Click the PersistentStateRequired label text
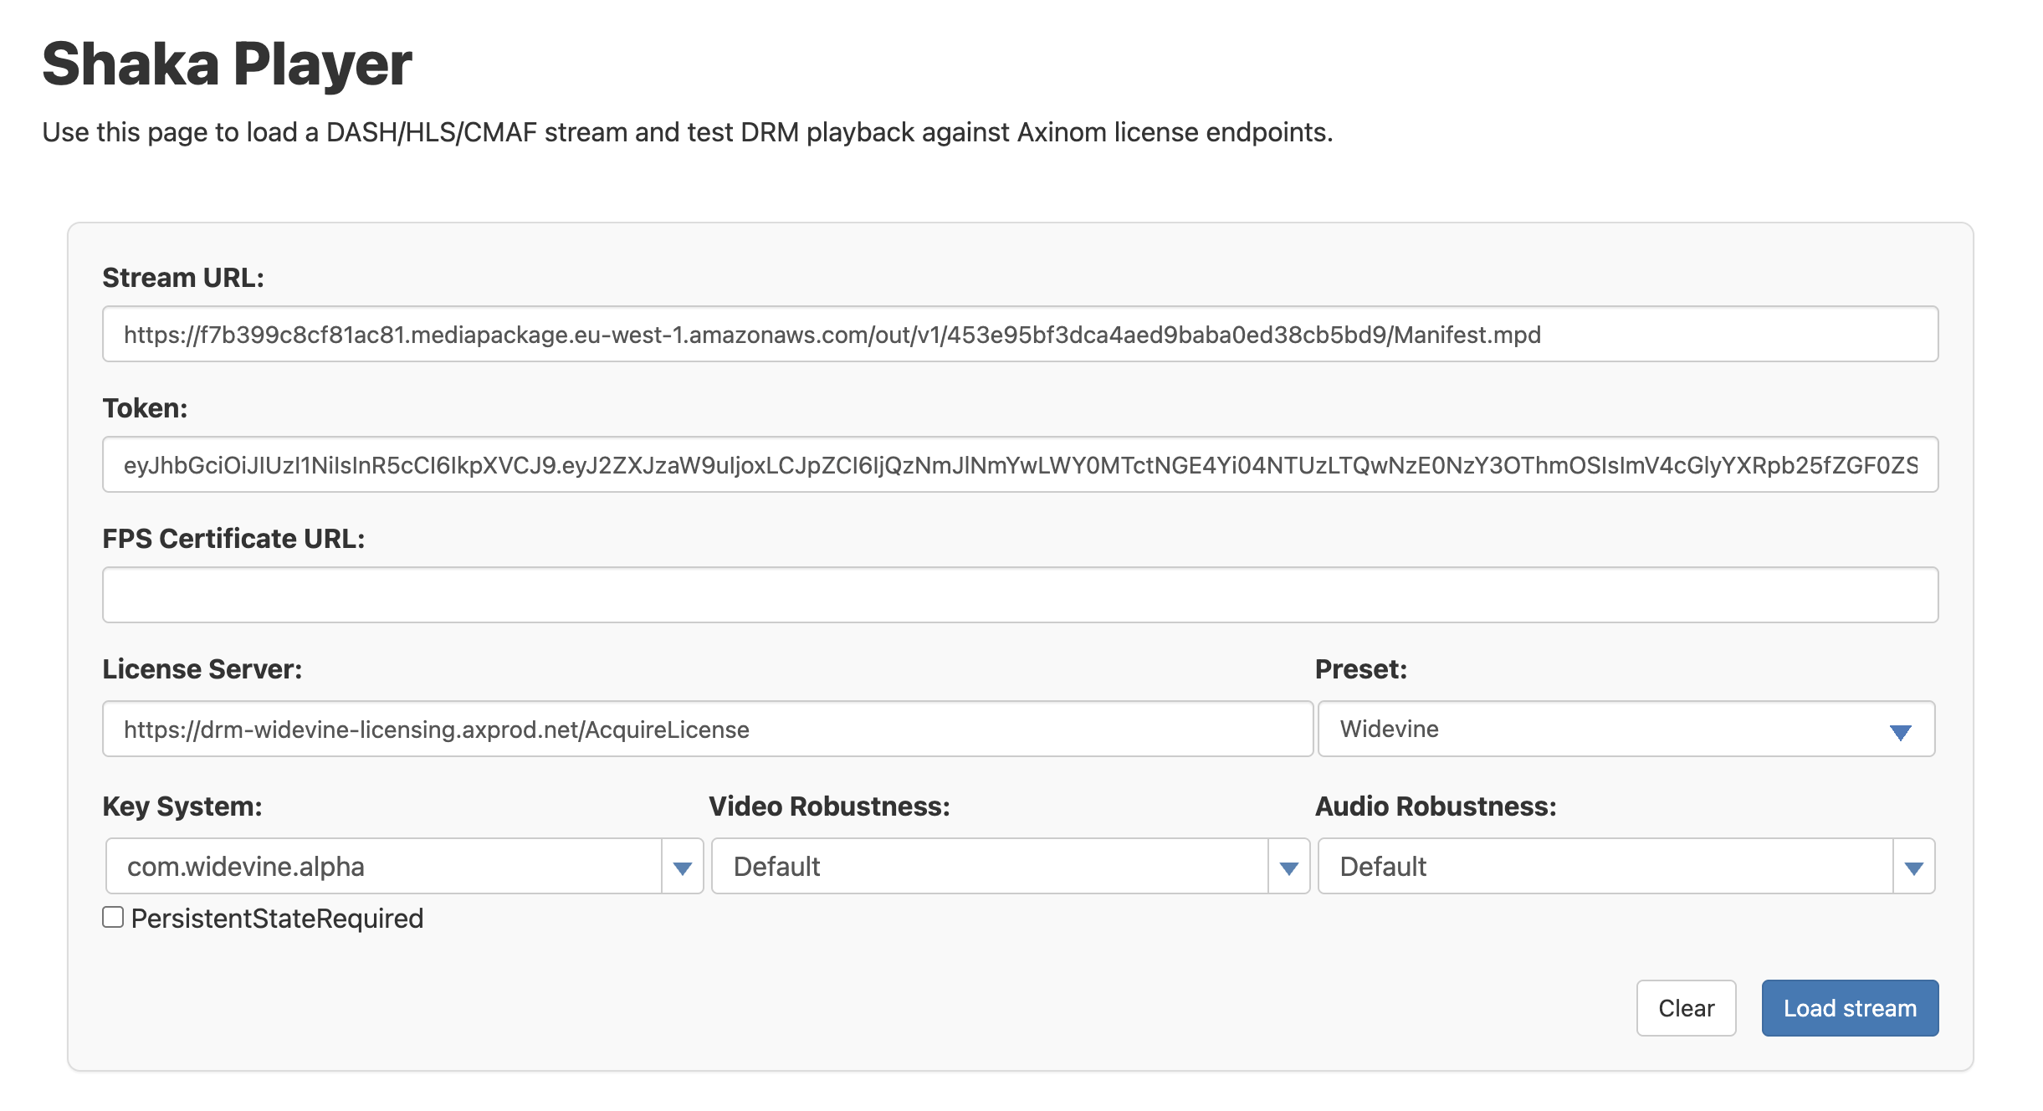Screen dimensions: 2043x1111 coord(277,919)
